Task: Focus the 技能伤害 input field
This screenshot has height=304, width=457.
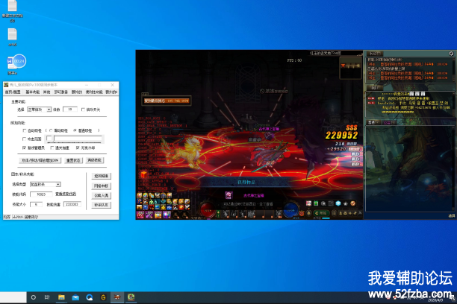Action: [72, 204]
